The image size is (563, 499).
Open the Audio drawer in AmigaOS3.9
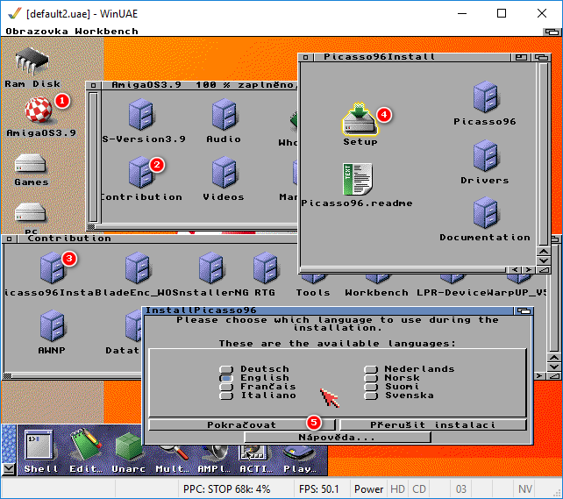coord(224,115)
